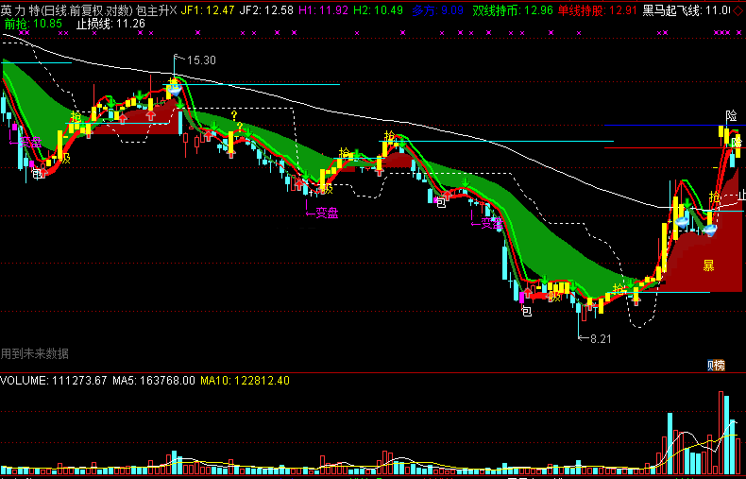
Task: Select the H1: 11.92 value
Action: (x=324, y=10)
